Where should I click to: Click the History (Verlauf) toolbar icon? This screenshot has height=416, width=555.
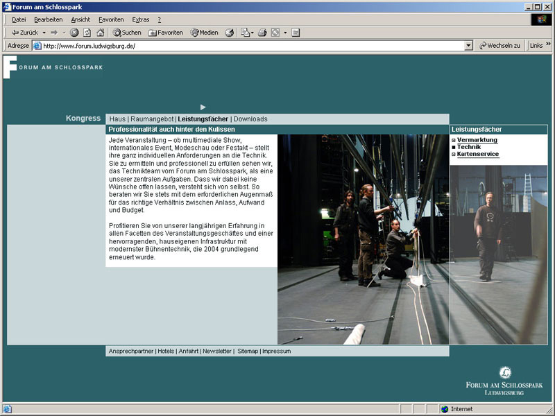point(229,33)
